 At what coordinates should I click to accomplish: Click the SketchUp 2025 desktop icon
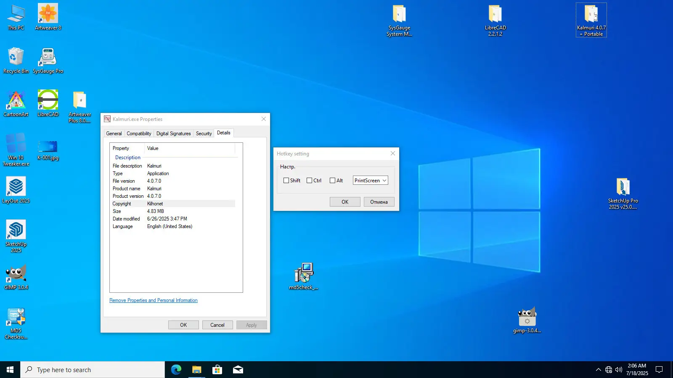tap(16, 231)
